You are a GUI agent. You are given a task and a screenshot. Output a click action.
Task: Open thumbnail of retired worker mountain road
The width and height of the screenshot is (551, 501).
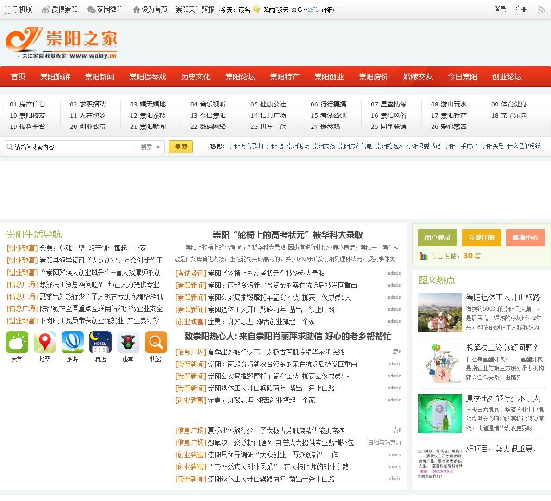coord(440,313)
